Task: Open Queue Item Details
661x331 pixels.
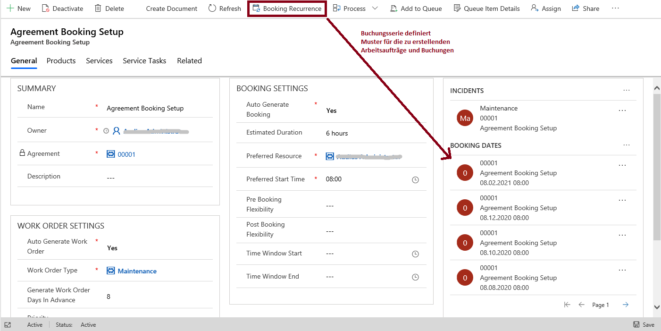Action: 486,8
